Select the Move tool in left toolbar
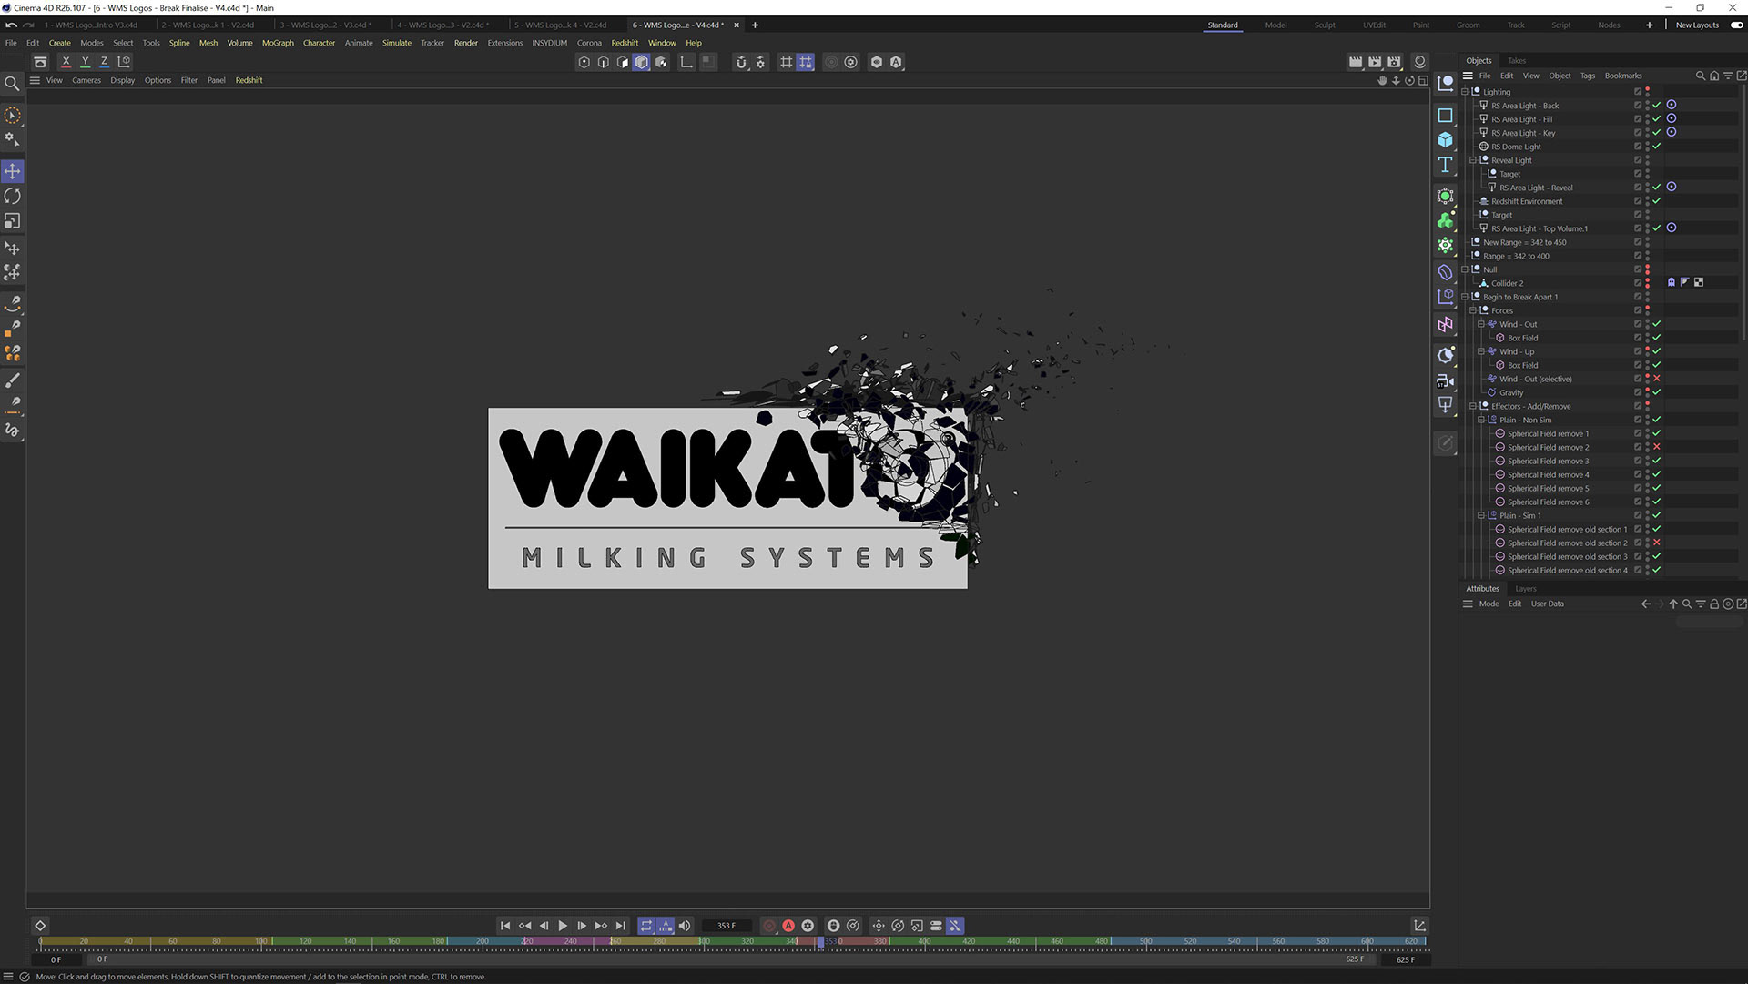This screenshot has width=1748, height=984. pos(13,171)
